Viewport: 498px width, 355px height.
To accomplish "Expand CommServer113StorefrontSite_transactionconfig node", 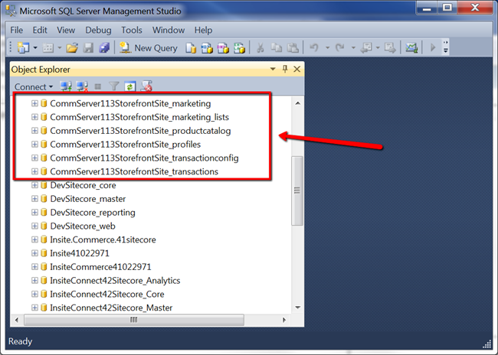I will 34,158.
